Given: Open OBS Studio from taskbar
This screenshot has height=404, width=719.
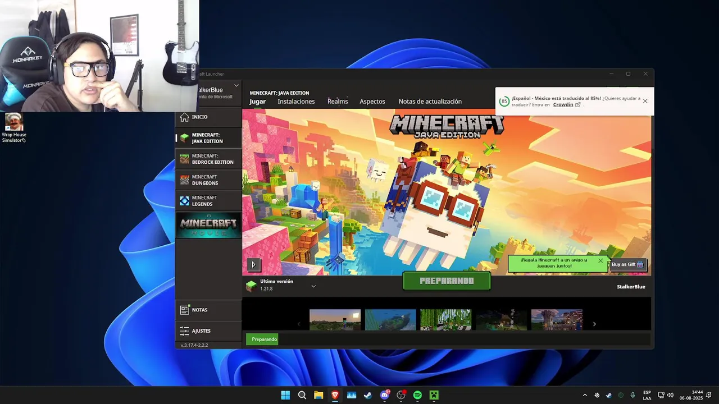Looking at the screenshot, I should click(x=401, y=395).
